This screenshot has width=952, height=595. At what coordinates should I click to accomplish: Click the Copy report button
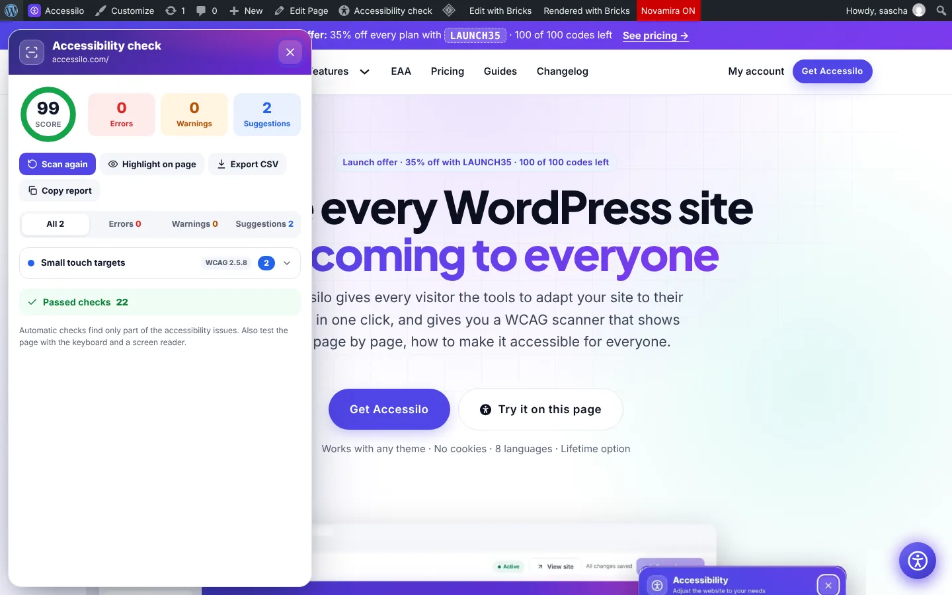tap(59, 190)
